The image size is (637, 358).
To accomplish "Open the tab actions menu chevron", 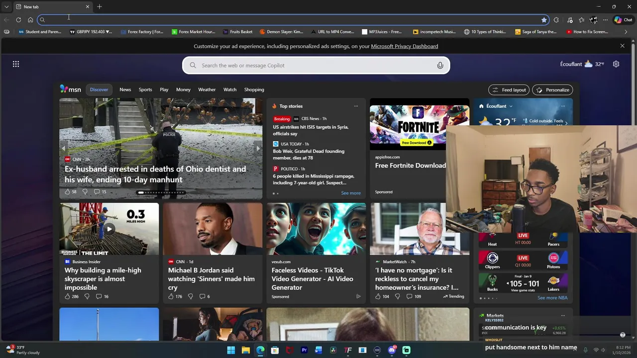I will 6,6.
